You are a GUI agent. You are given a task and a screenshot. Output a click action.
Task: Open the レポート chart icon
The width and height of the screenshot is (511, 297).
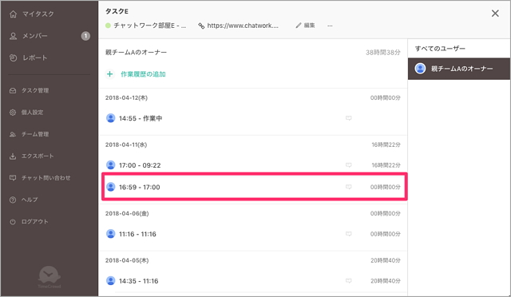(x=13, y=57)
